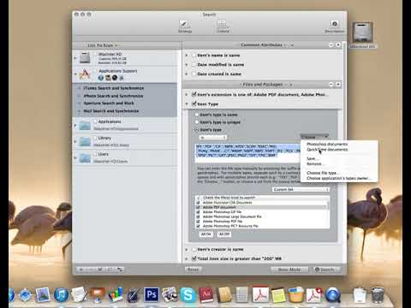Launch Skype from the dock
Screen dimensions: 411x308
(x=188, y=295)
